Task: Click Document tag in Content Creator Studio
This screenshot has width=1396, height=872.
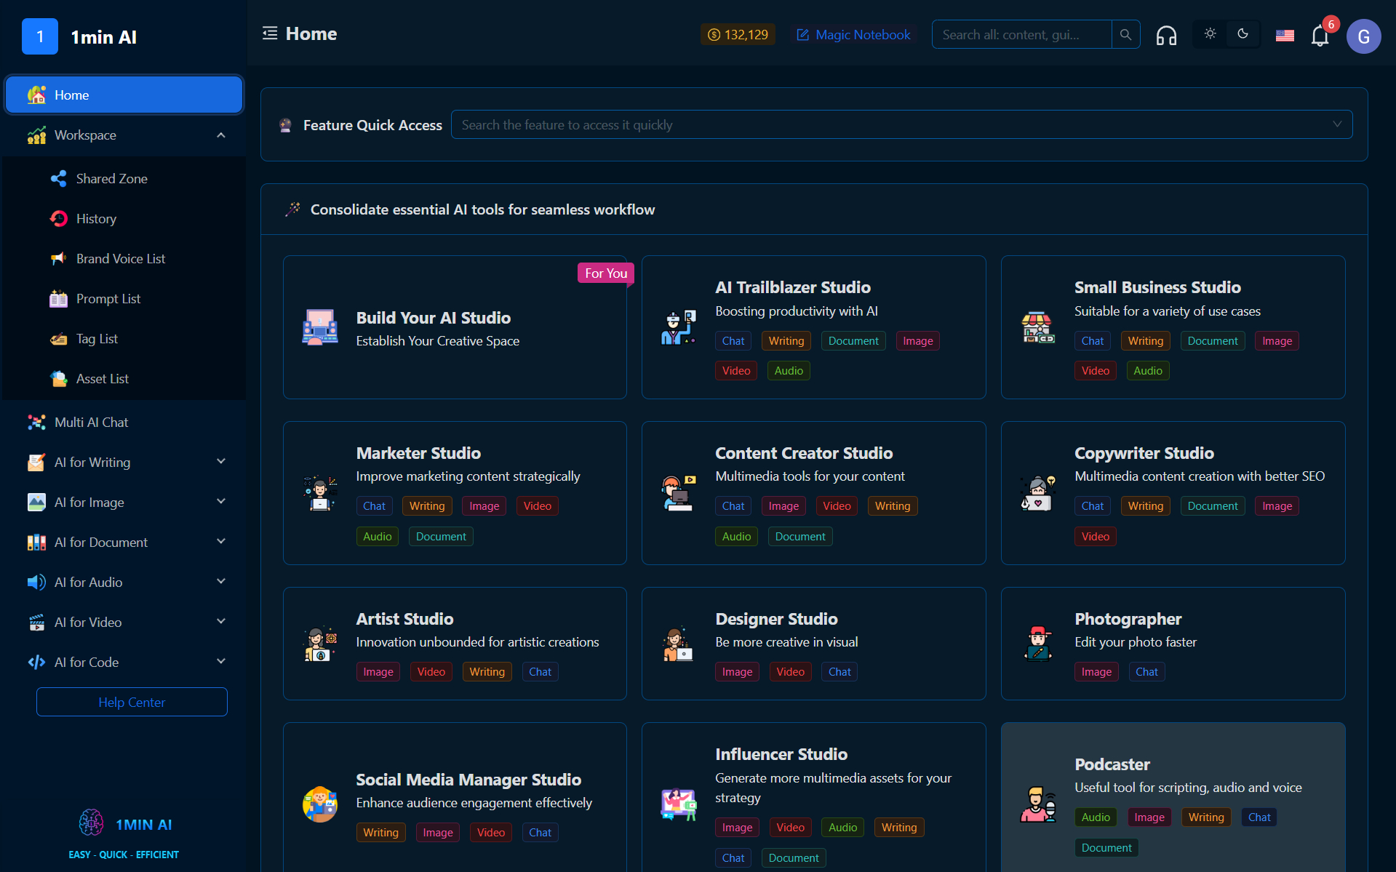Action: point(800,536)
